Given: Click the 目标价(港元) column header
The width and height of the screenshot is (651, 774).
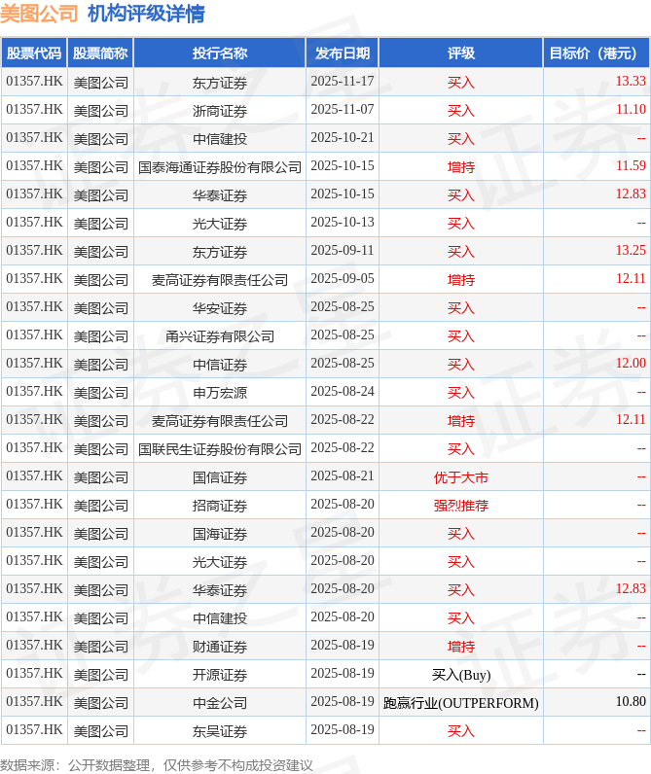Looking at the screenshot, I should (597, 53).
